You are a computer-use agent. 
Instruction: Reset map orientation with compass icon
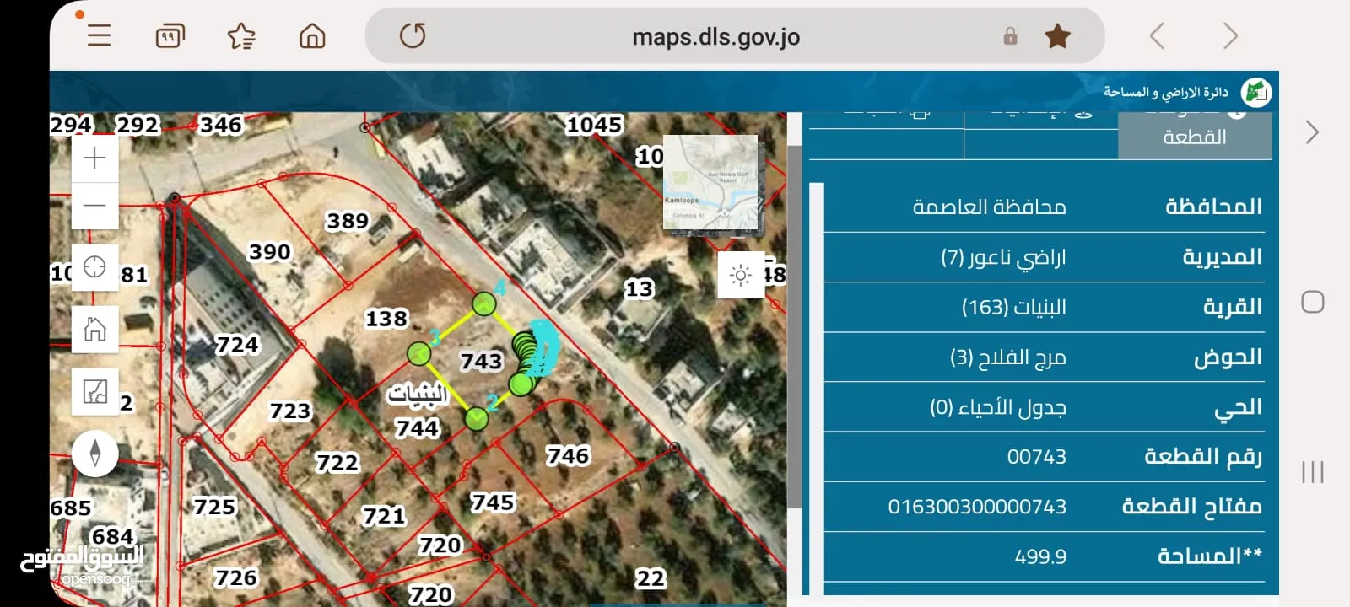[x=94, y=454]
